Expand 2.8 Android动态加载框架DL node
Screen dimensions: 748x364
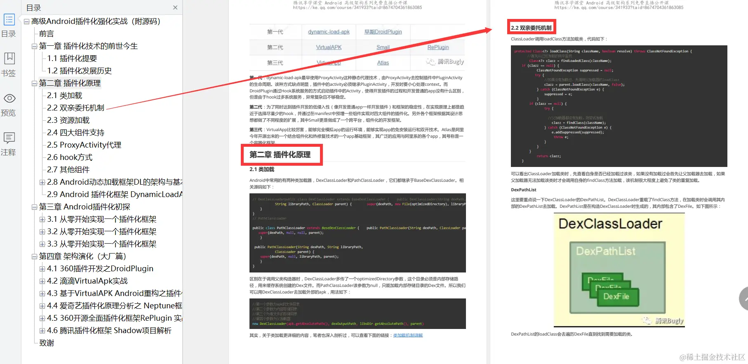[x=42, y=182]
